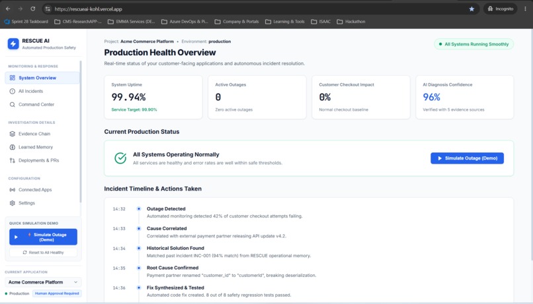This screenshot has width=533, height=304.
Task: Click the bookmark star icon
Action: tap(471, 9)
